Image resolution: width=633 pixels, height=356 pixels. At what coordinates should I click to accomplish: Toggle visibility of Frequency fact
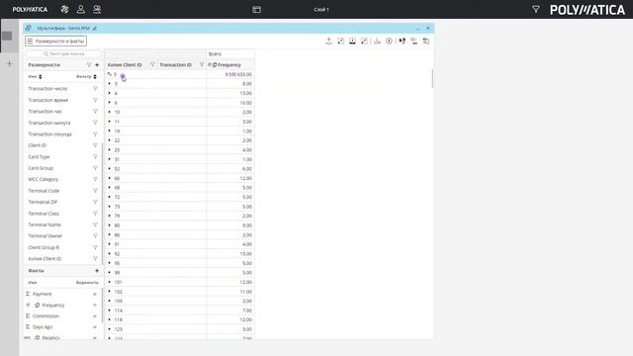pyautogui.click(x=95, y=306)
